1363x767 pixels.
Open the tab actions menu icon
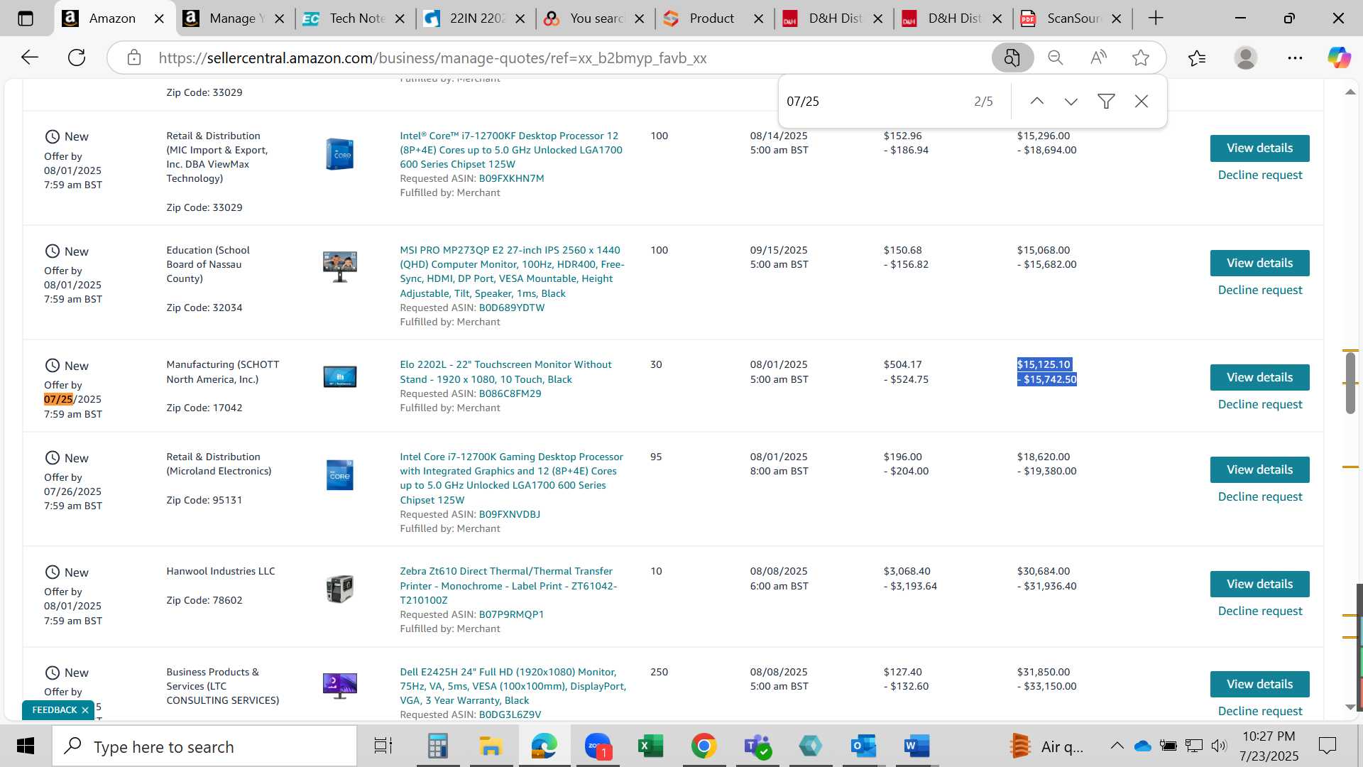[26, 18]
